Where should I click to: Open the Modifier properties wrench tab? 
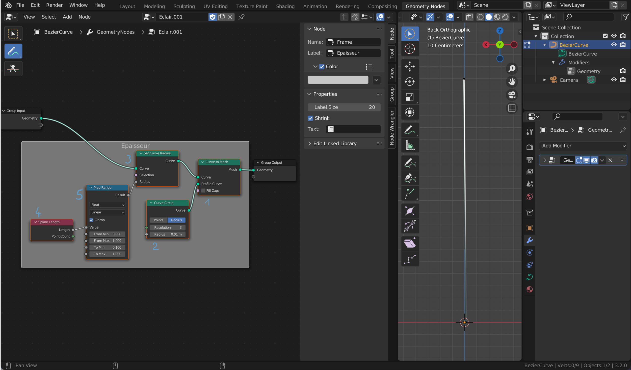click(530, 240)
